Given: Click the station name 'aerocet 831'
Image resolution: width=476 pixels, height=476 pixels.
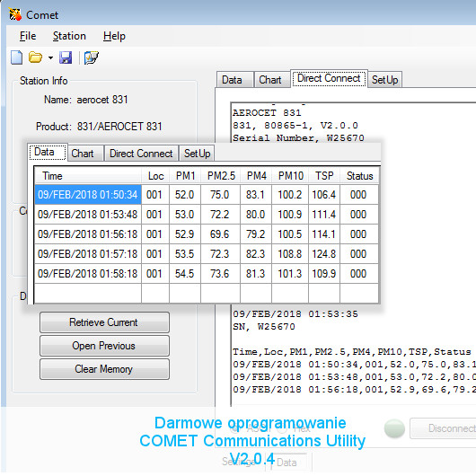Looking at the screenshot, I should (102, 100).
